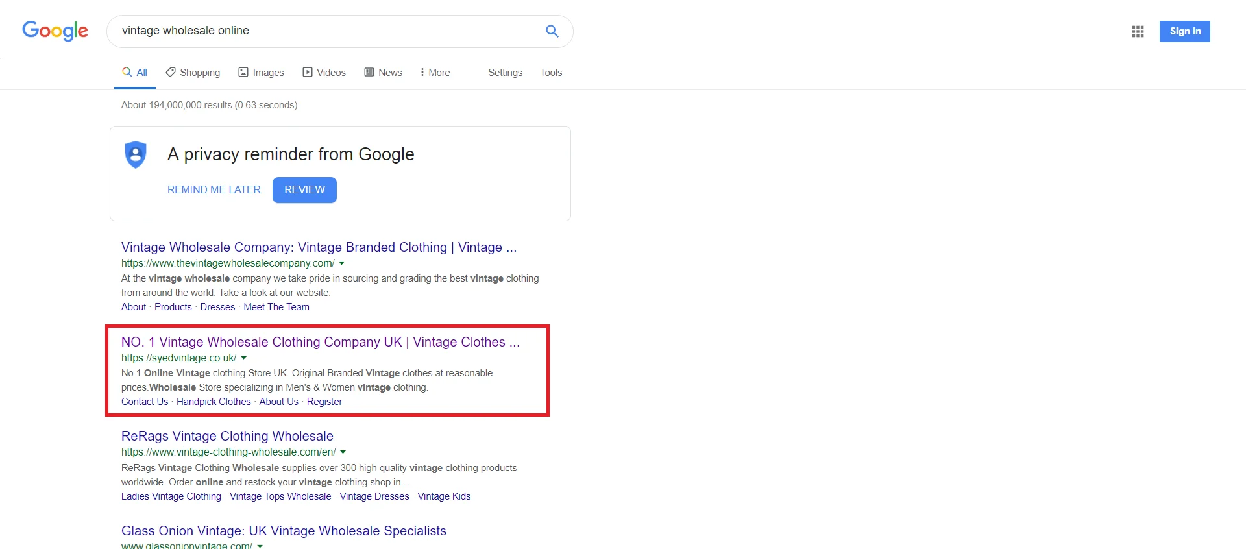
Task: Open the Vintage Kids sitelink
Action: [x=444, y=496]
